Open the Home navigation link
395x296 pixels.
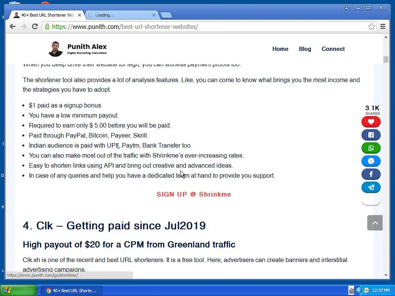280,49
